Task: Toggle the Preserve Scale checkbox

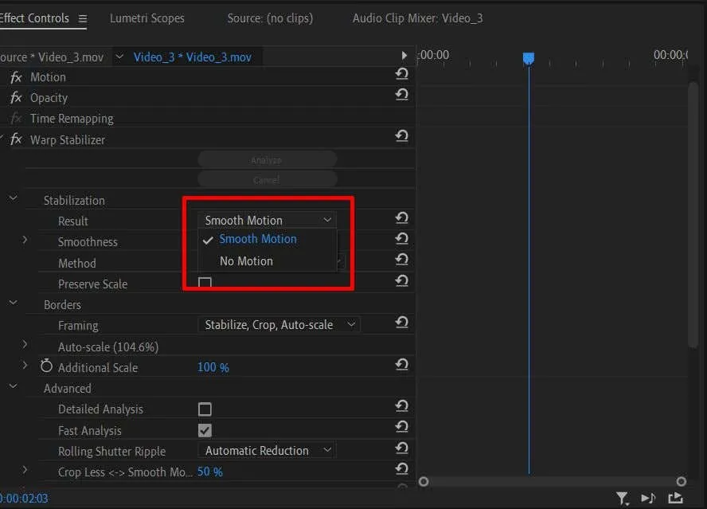Action: click(x=205, y=283)
